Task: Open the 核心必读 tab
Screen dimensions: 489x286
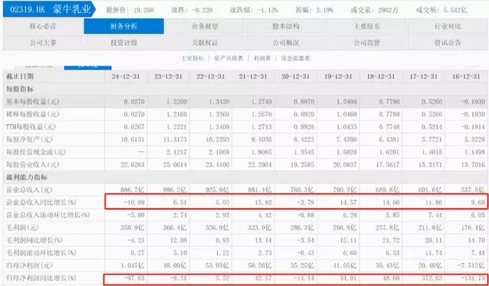Action: click(x=42, y=27)
